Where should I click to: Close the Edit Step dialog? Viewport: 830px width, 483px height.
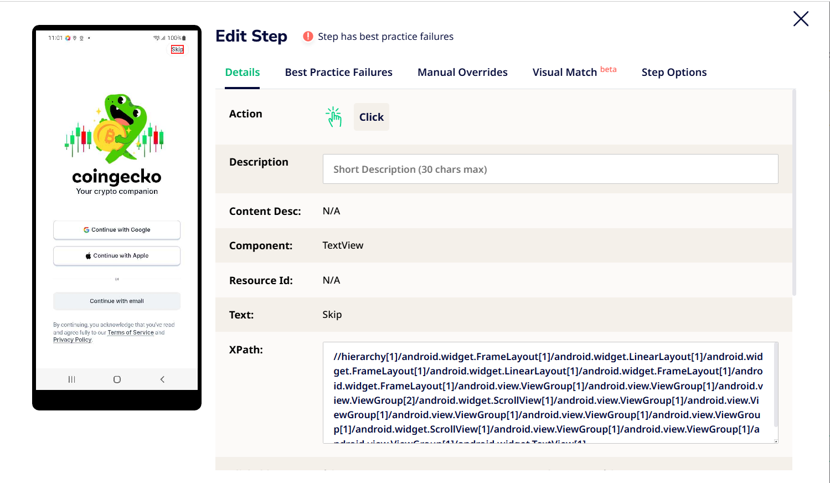click(801, 19)
